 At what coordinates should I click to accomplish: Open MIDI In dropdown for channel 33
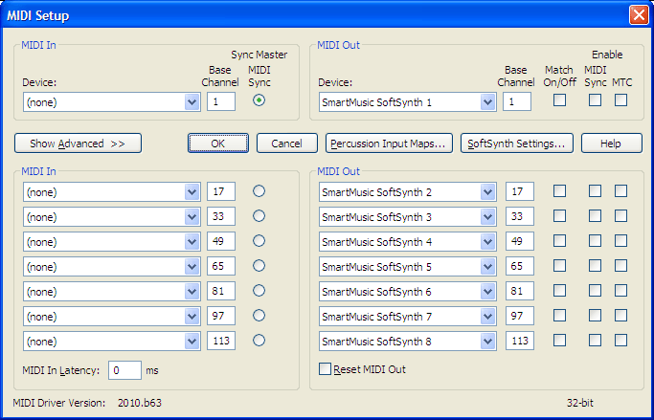112,217
